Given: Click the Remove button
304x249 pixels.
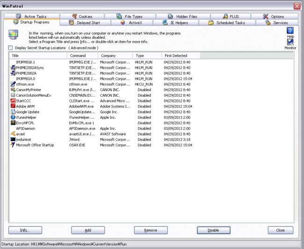Looking at the screenshot, I should [151, 230].
